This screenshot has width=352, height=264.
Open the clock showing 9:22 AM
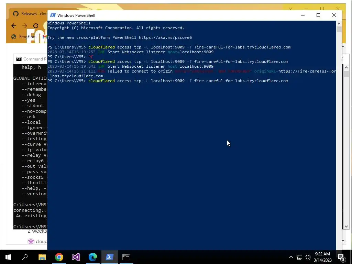[322, 257]
